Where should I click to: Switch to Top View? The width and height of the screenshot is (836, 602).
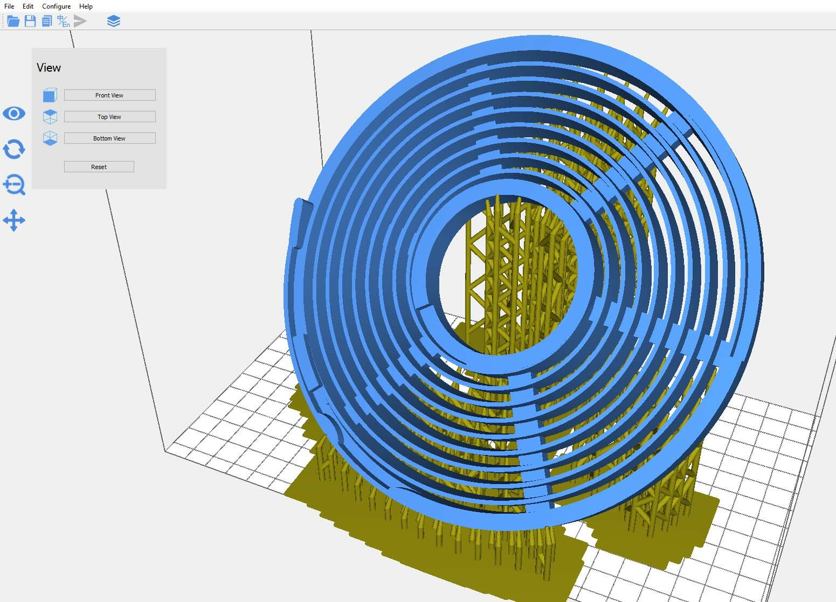(110, 117)
